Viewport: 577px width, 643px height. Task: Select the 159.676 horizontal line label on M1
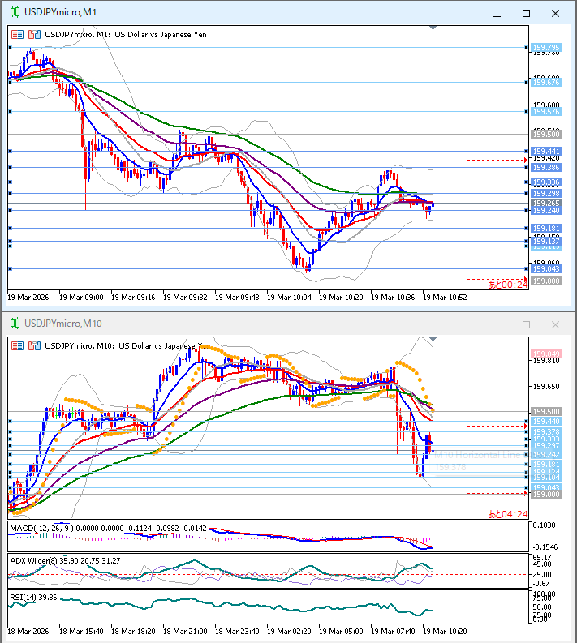pyautogui.click(x=545, y=82)
